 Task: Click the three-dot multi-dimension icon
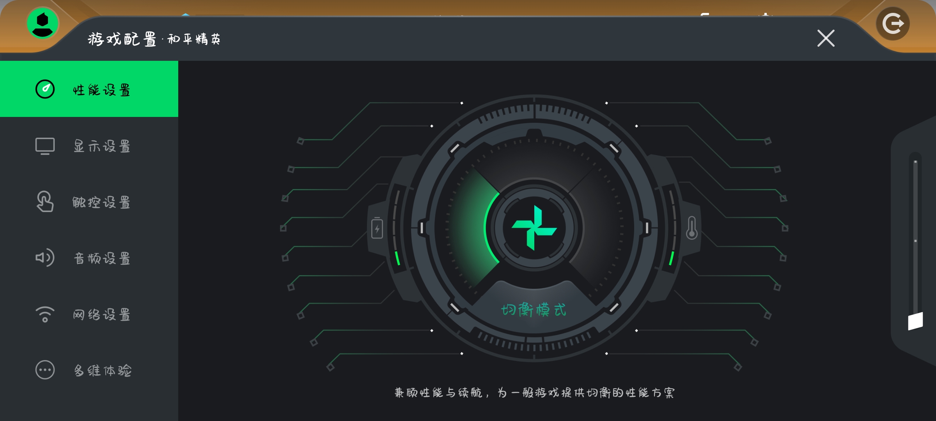(x=45, y=370)
